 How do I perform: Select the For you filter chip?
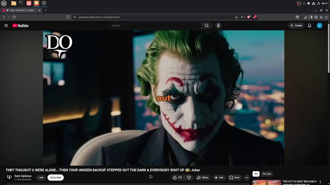coord(267,174)
